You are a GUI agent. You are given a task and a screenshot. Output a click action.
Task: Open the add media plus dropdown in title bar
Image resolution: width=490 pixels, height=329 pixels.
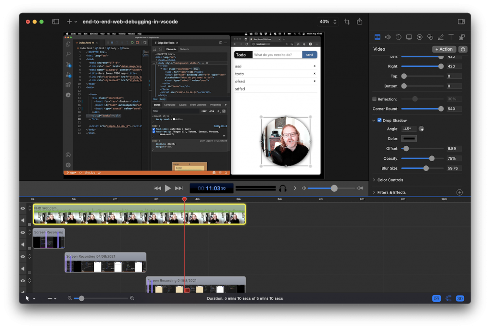72,22
